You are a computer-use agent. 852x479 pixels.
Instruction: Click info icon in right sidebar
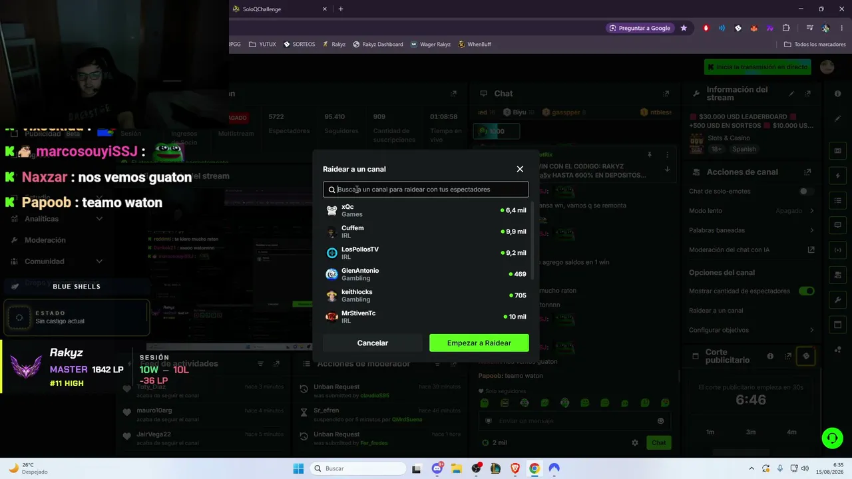[x=837, y=94]
